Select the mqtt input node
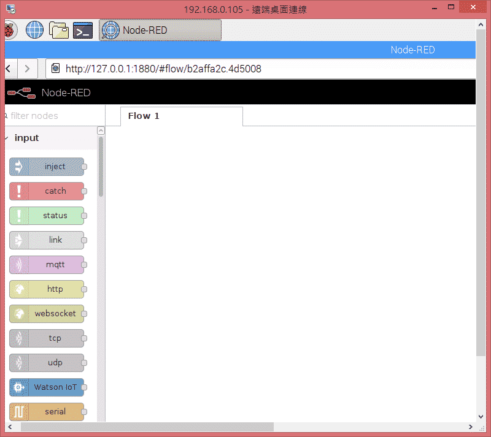 point(47,265)
